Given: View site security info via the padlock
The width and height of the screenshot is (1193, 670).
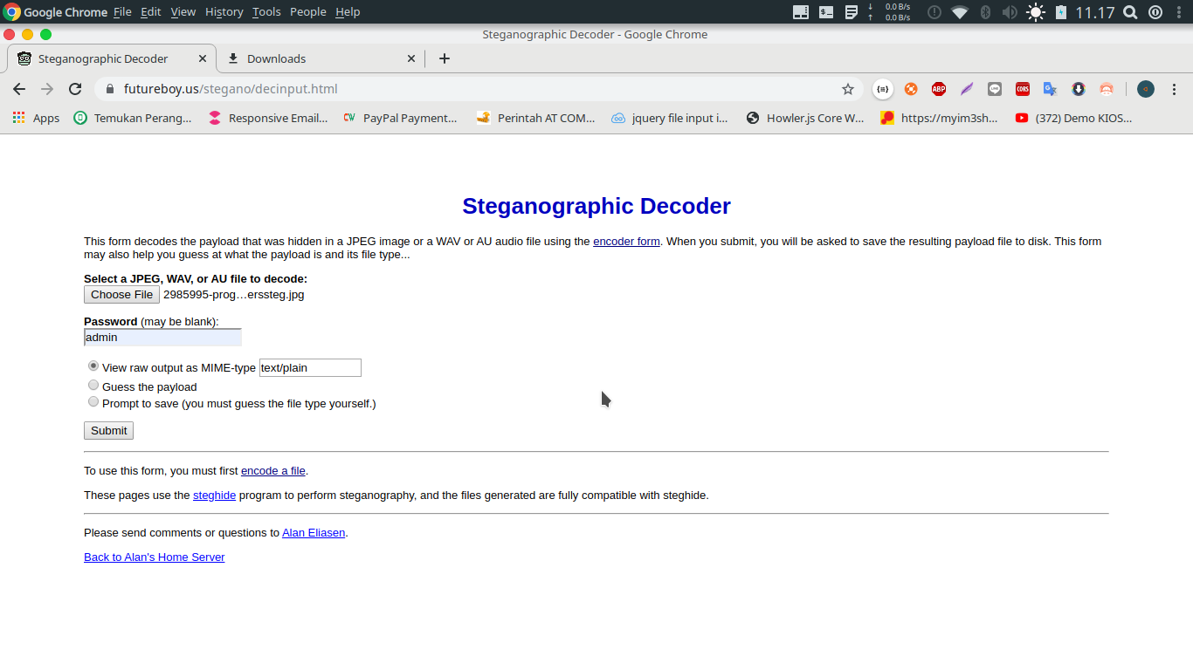Looking at the screenshot, I should [110, 88].
